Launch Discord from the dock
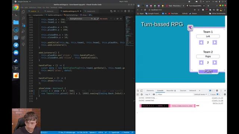239x134 pixels. click(16, 53)
